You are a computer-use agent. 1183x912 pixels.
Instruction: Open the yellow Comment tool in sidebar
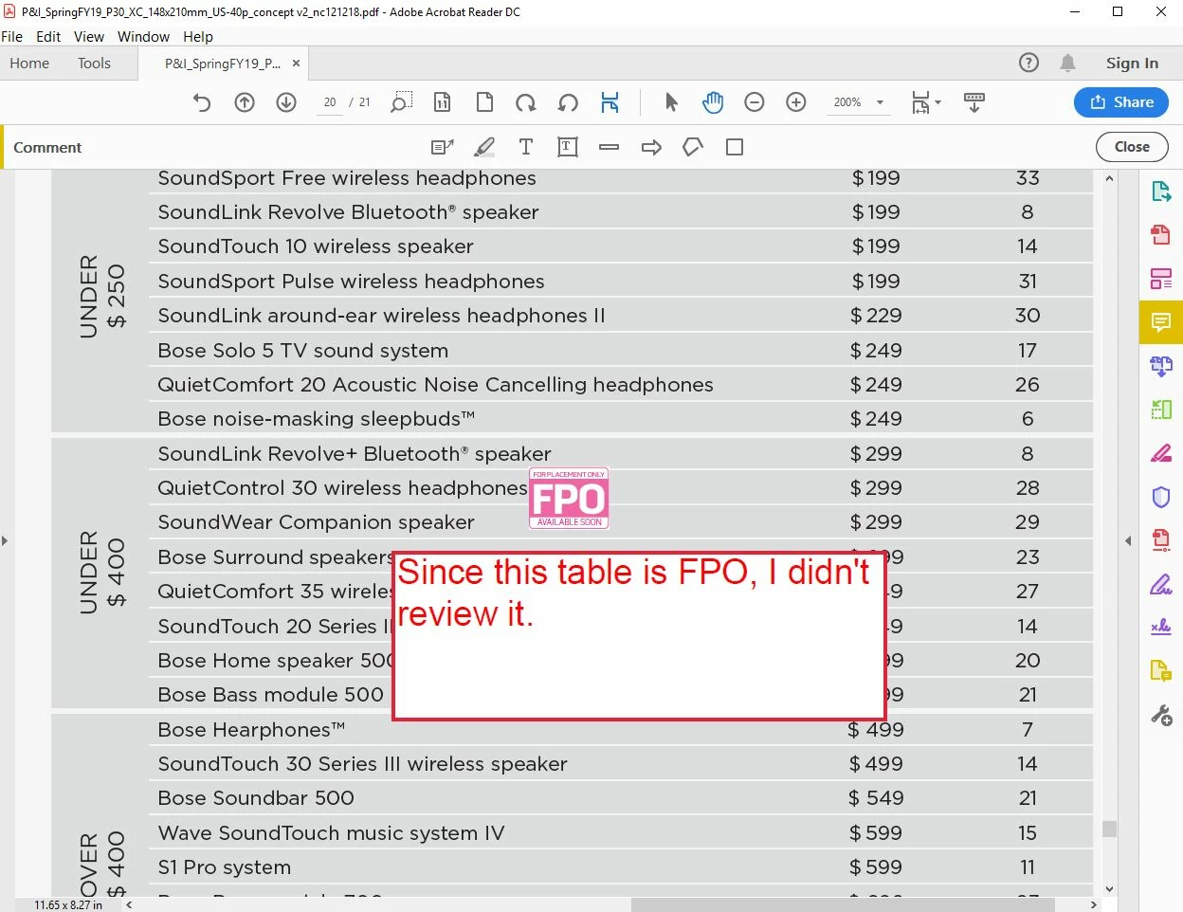(x=1161, y=322)
